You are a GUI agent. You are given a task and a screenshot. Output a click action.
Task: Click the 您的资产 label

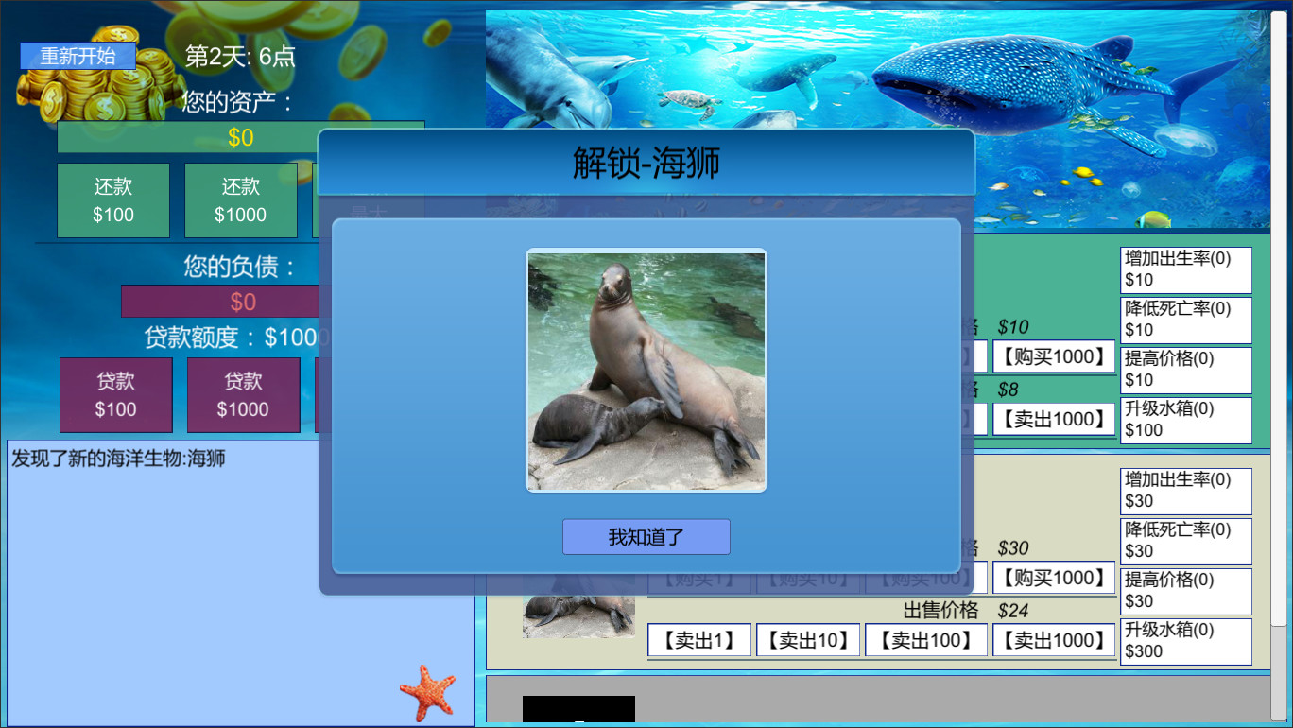(x=239, y=101)
